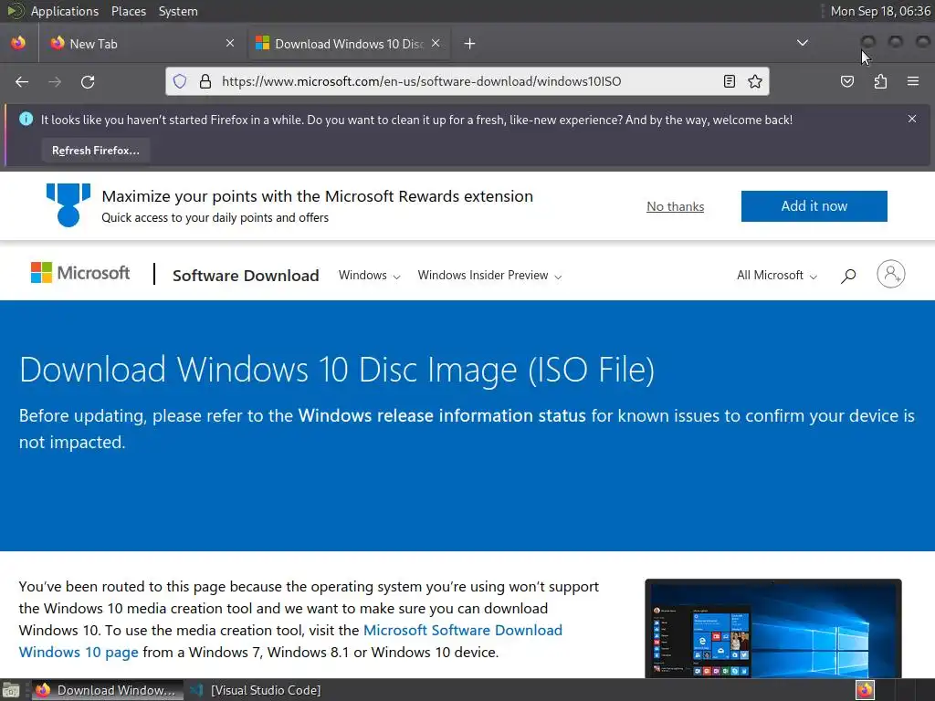Viewport: 935px width, 701px height.
Task: Click the clock showing Mon Sep 18
Action: tap(880, 11)
